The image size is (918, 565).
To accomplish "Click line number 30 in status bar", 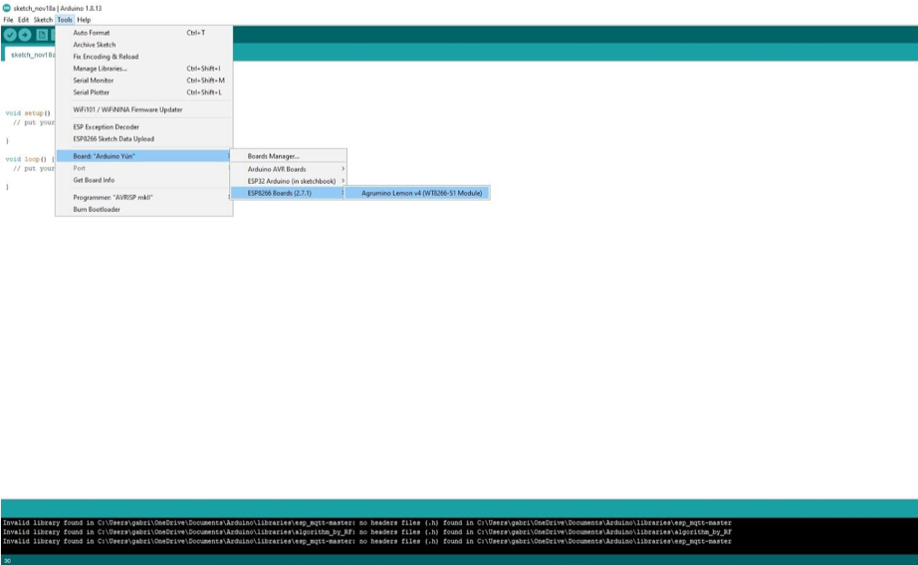I will point(7,561).
